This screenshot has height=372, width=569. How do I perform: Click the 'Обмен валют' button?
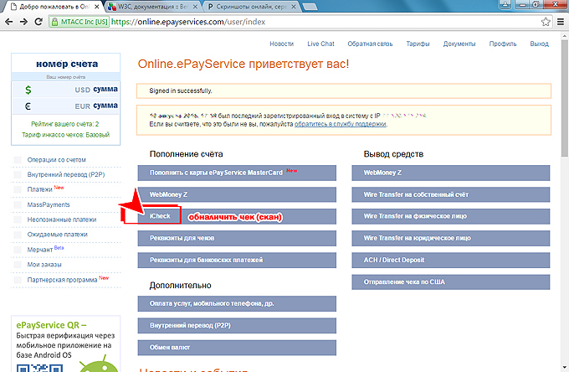pyautogui.click(x=237, y=348)
